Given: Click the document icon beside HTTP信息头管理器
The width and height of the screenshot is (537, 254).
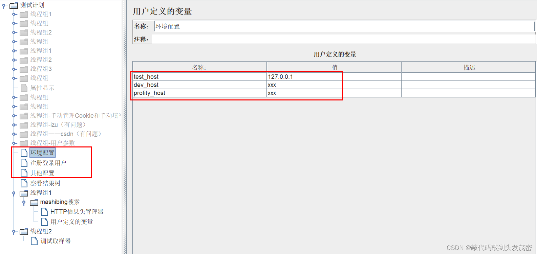Looking at the screenshot, I should click(44, 212).
